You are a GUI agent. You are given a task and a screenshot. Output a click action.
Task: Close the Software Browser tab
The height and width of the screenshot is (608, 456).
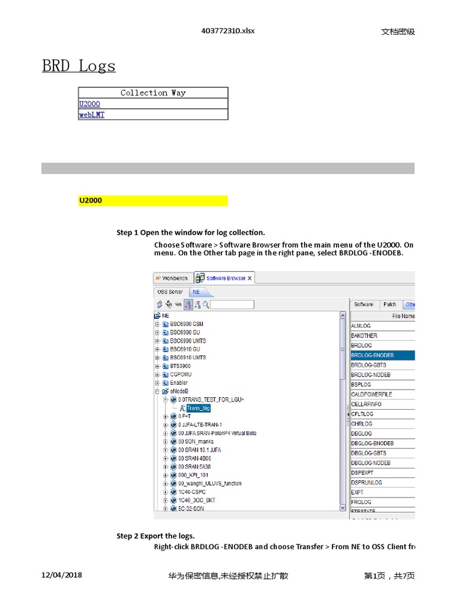[x=250, y=278]
